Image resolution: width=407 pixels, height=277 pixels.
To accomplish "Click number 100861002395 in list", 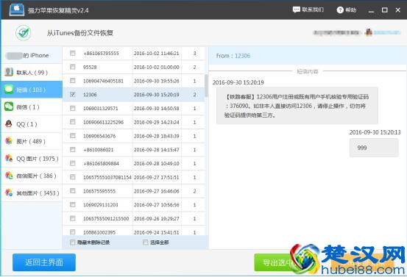I will (x=99, y=232).
